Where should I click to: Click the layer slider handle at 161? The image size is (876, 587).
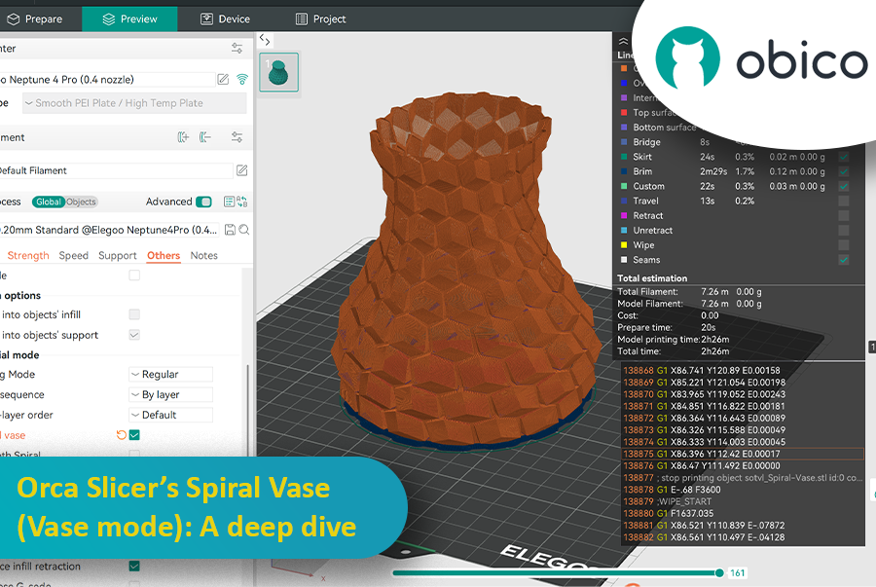[x=719, y=572]
